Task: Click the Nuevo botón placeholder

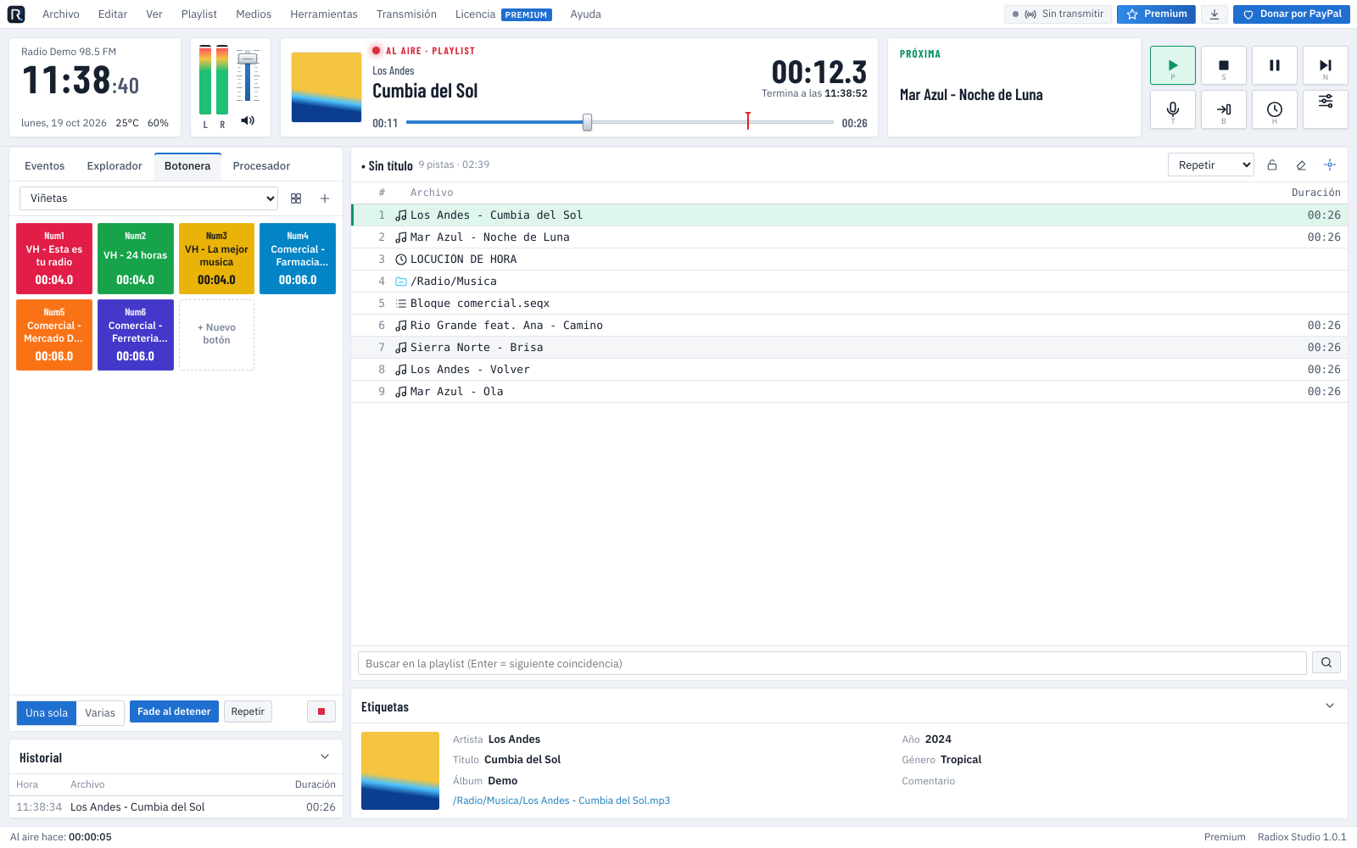Action: click(x=216, y=334)
